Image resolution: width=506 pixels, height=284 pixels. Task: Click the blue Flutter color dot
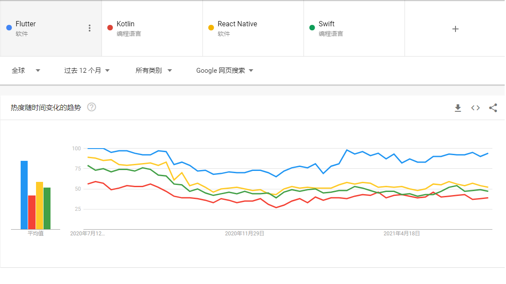pyautogui.click(x=9, y=28)
